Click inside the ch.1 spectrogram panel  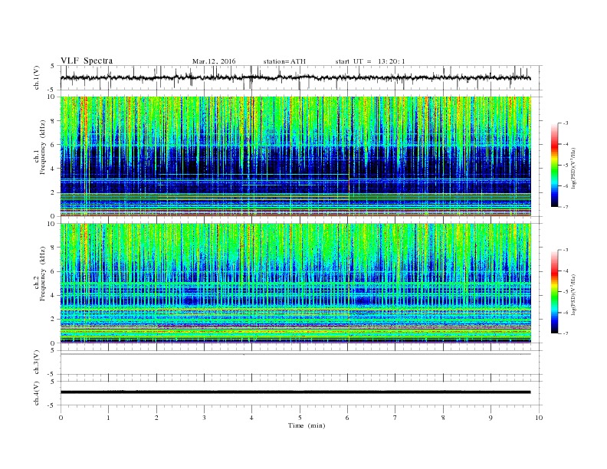tap(295, 156)
